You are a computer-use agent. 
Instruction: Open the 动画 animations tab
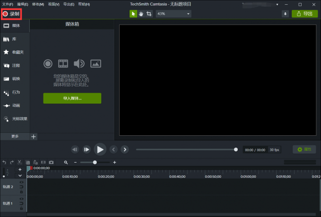tap(15, 105)
